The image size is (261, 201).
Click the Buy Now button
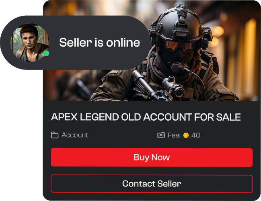[x=152, y=157]
